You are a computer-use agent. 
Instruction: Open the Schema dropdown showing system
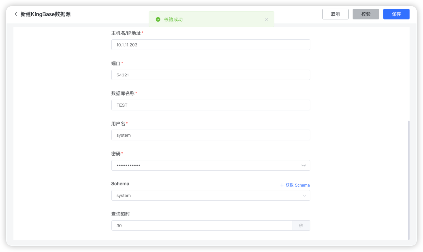point(211,196)
